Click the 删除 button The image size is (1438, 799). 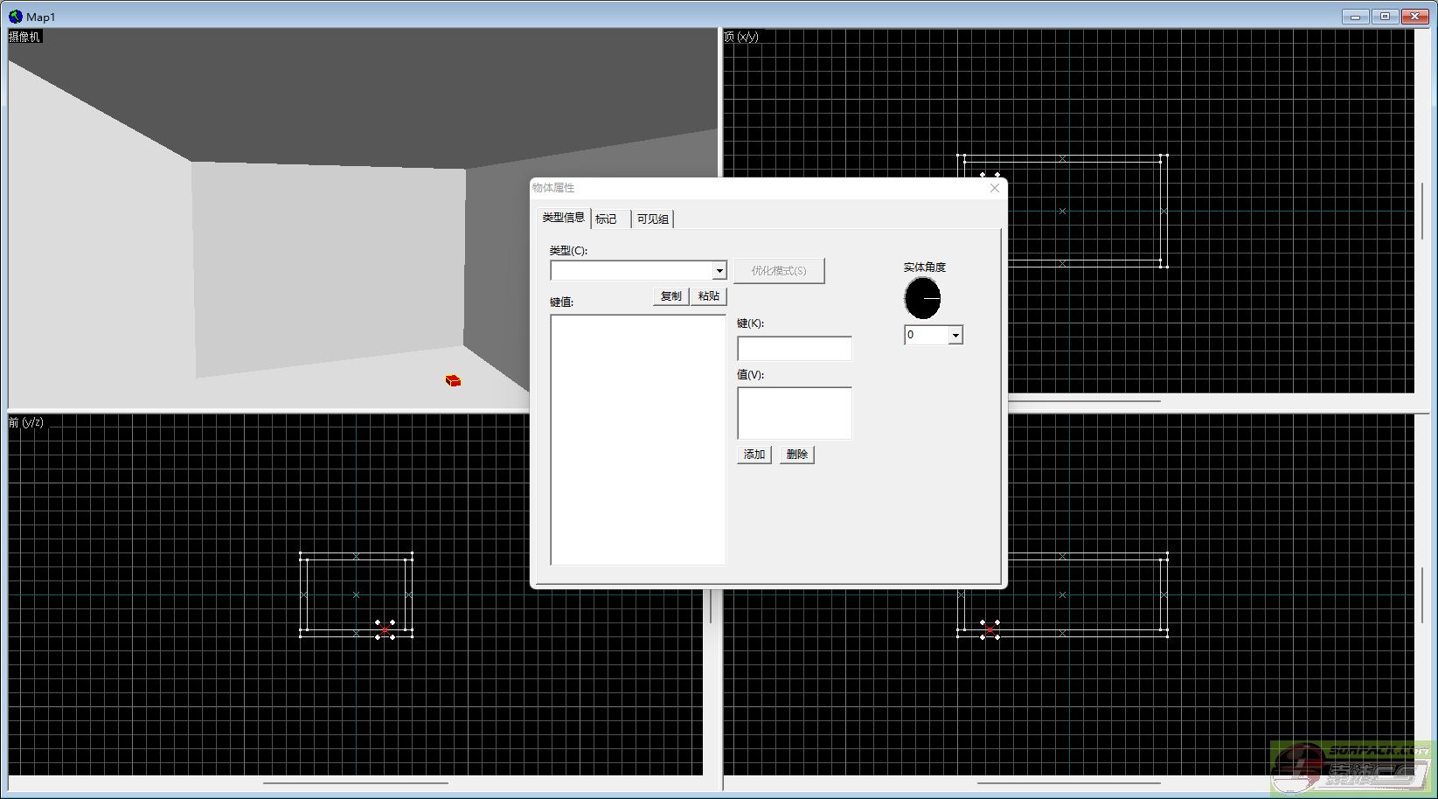pyautogui.click(x=796, y=455)
